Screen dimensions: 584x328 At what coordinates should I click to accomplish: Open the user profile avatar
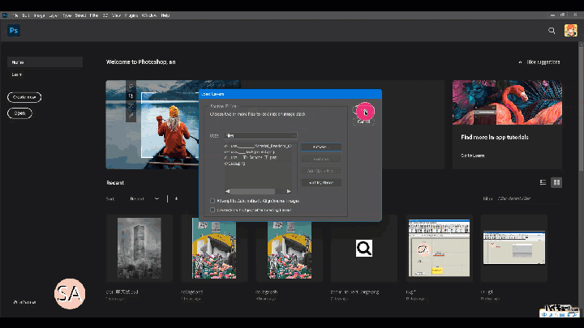[x=570, y=31]
